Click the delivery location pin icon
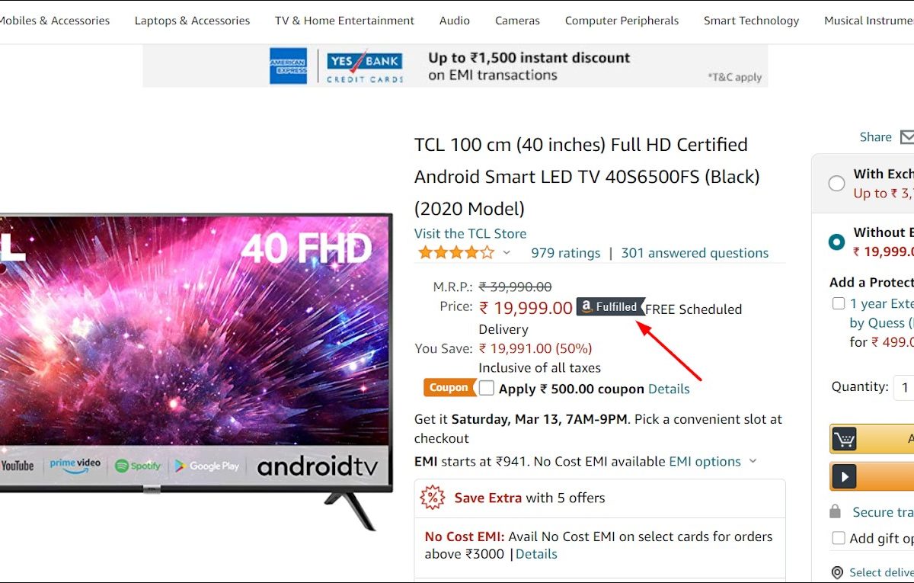The height and width of the screenshot is (583, 914). pyautogui.click(x=838, y=572)
